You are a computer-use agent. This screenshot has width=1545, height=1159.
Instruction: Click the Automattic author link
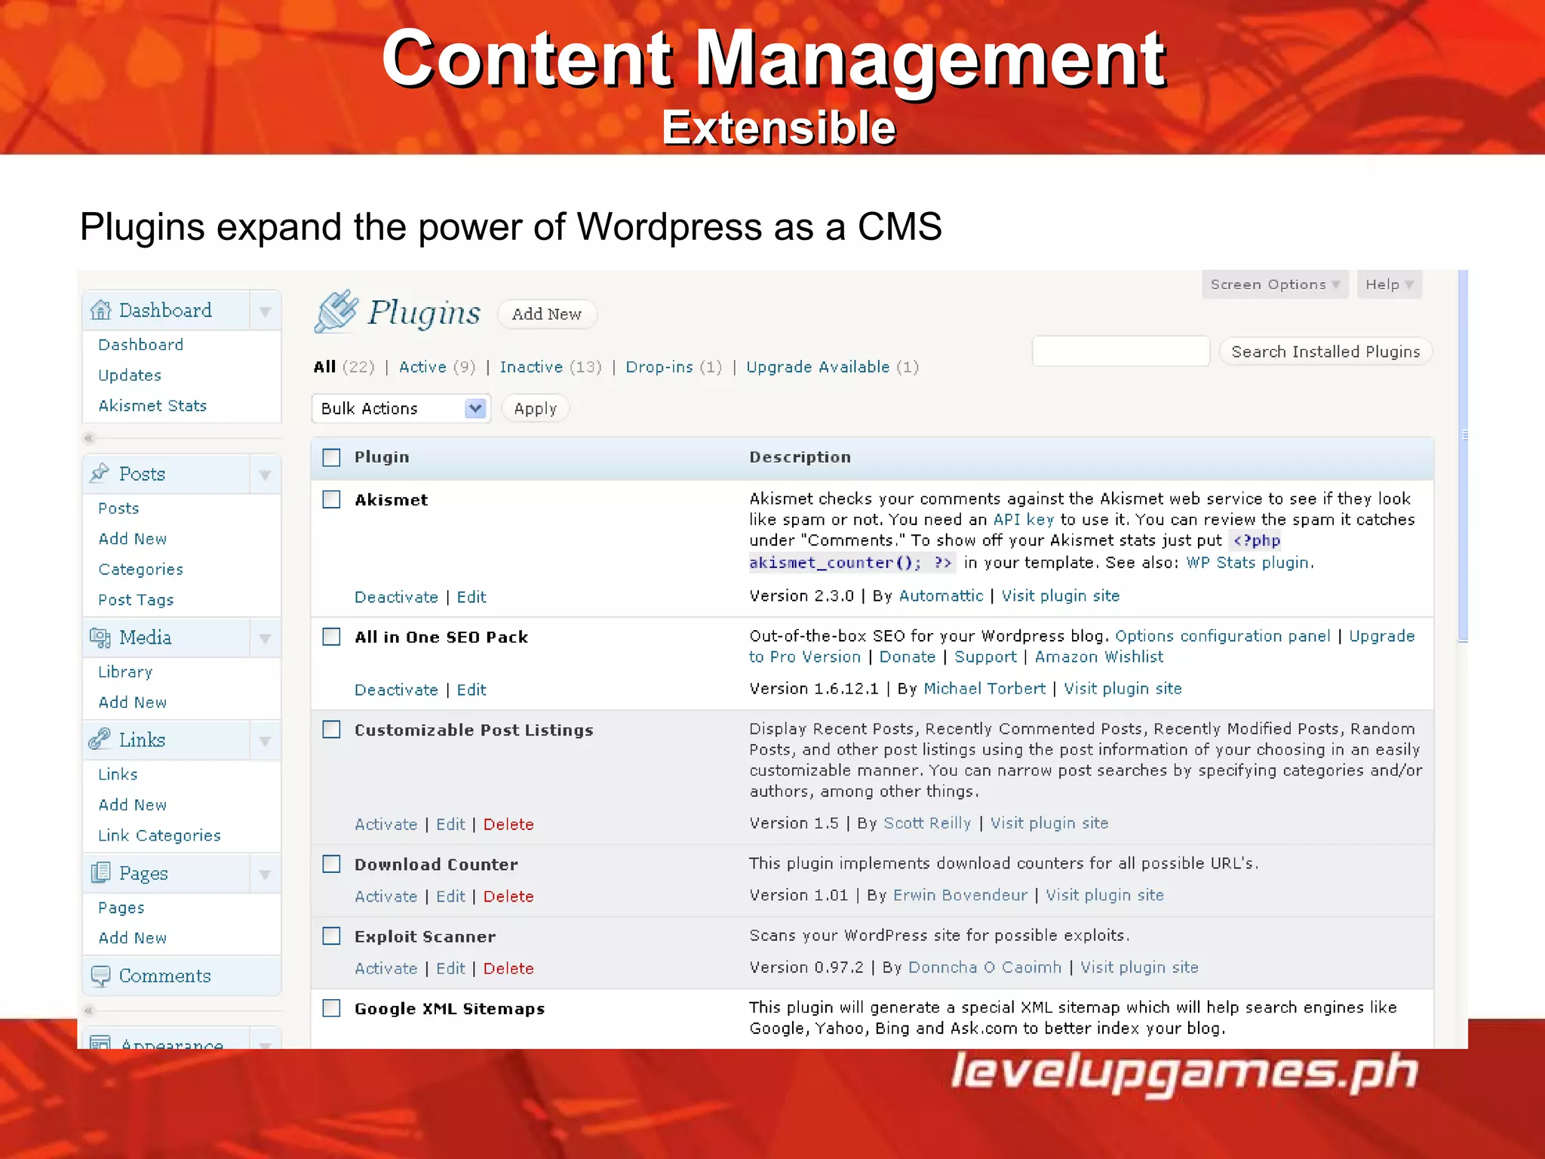pyautogui.click(x=941, y=595)
